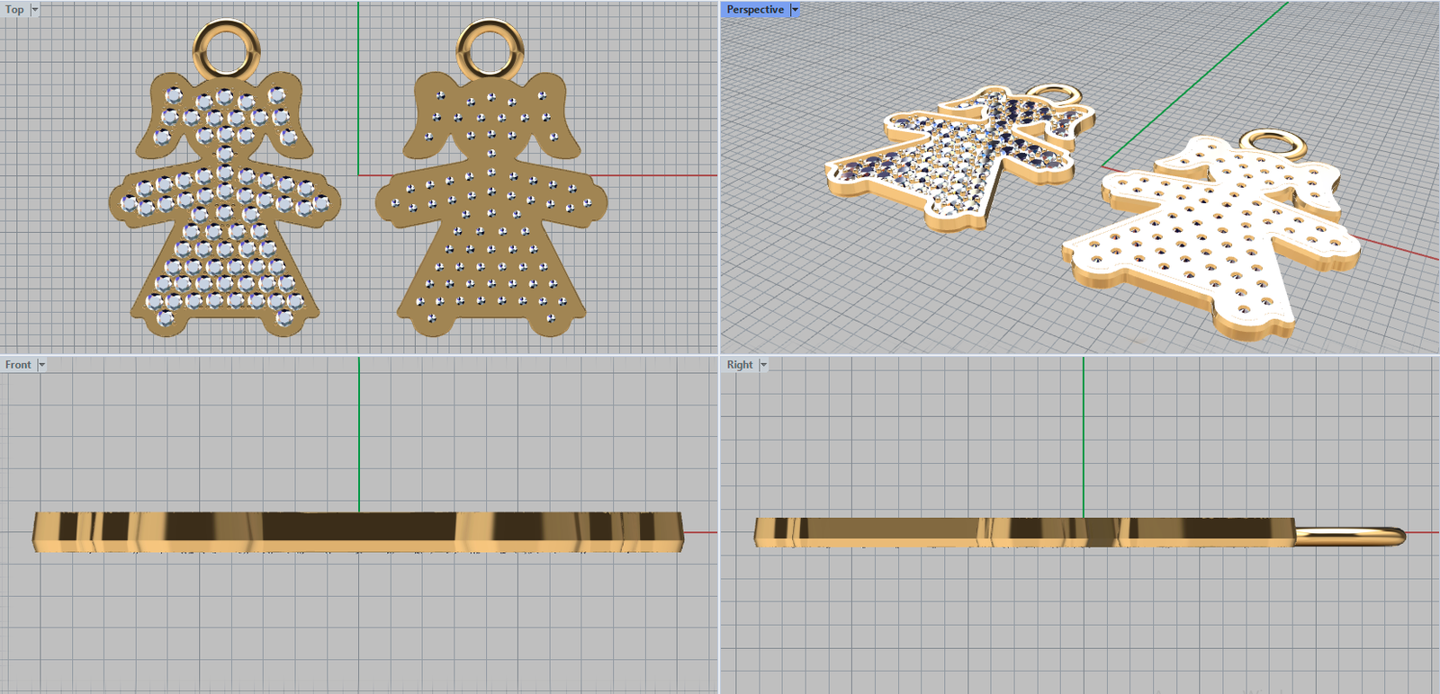The width and height of the screenshot is (1440, 694).
Task: Click the Top viewport title label
Action: coord(14,9)
